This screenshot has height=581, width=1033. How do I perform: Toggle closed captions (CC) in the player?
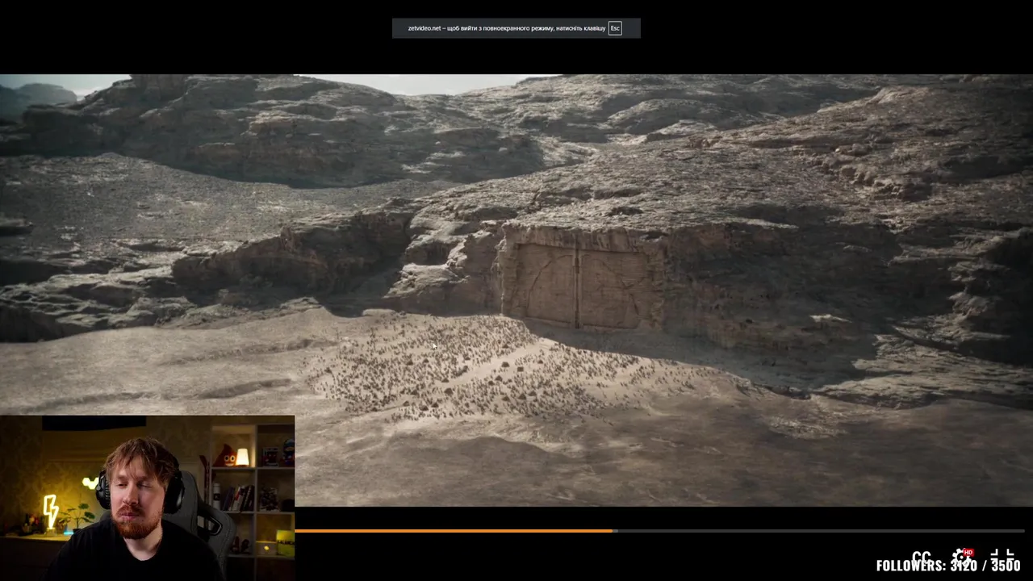921,558
